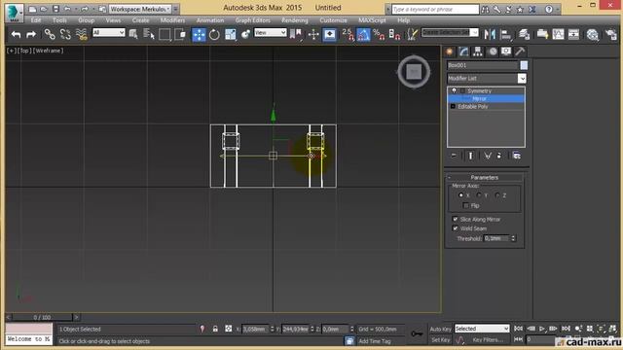Open the Utilities command panel tab

(x=520, y=52)
